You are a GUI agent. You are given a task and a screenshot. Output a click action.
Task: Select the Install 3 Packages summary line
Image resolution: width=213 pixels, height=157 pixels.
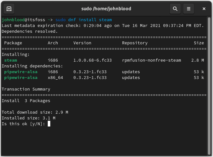click(x=26, y=100)
